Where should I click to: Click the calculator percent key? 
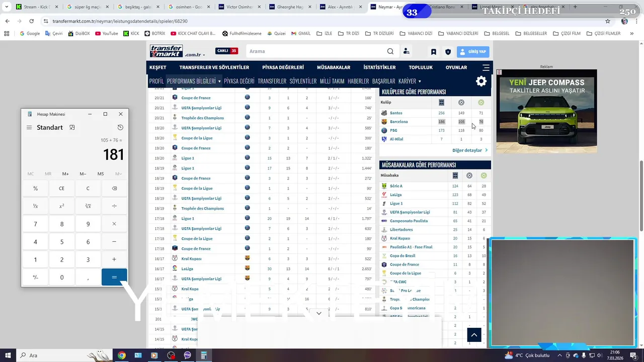click(x=35, y=189)
